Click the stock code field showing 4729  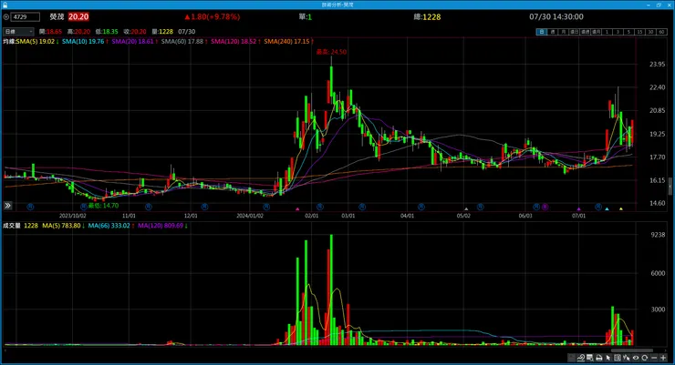click(26, 16)
